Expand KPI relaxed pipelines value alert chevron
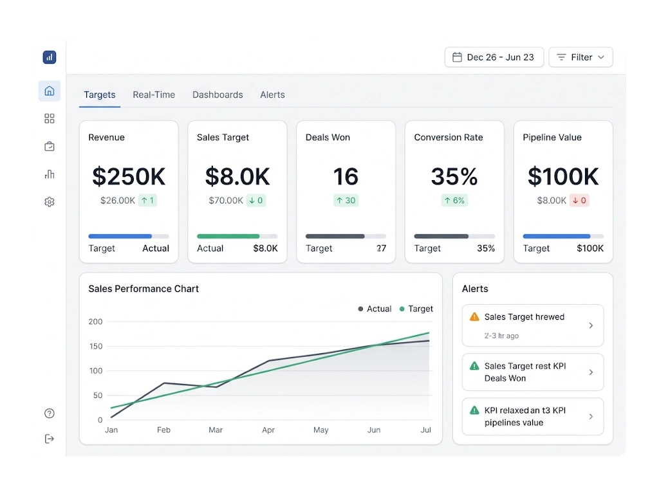 point(591,416)
